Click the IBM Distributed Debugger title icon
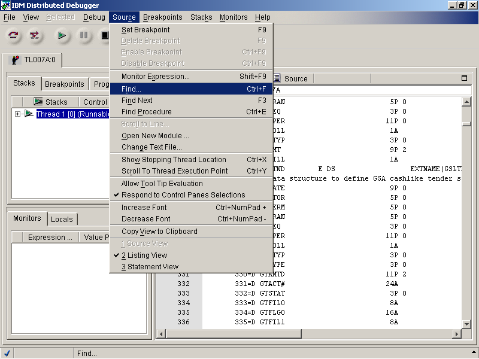The height and width of the screenshot is (359, 479). pyautogui.click(x=5, y=5)
